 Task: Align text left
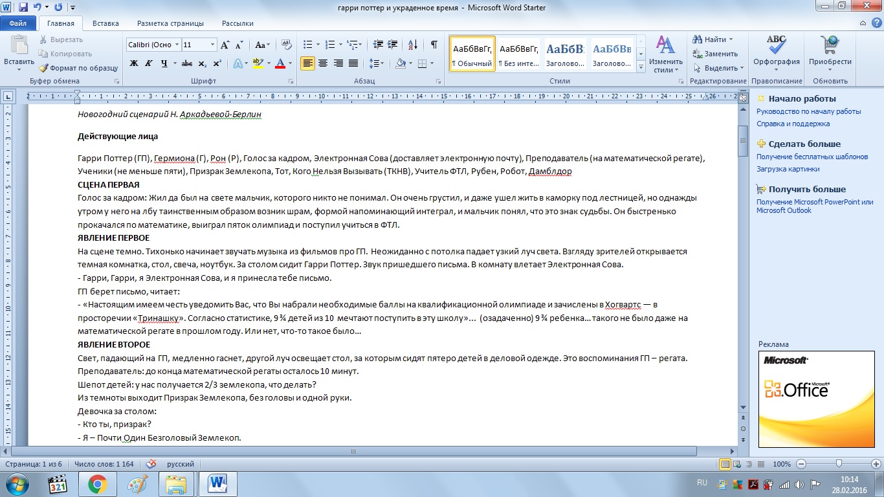pos(307,63)
